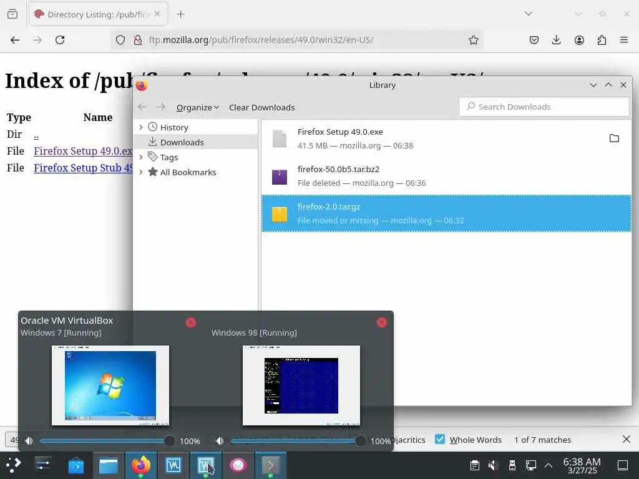This screenshot has width=639, height=479.
Task: Switch to the Windows 98 VM thumbnail
Action: coord(301,385)
